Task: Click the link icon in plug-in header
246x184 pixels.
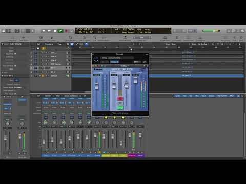Action: click(x=145, y=62)
